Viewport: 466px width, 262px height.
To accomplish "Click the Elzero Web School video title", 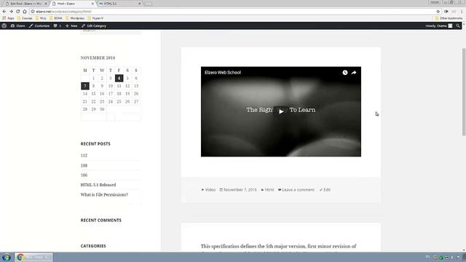I will coord(223,73).
